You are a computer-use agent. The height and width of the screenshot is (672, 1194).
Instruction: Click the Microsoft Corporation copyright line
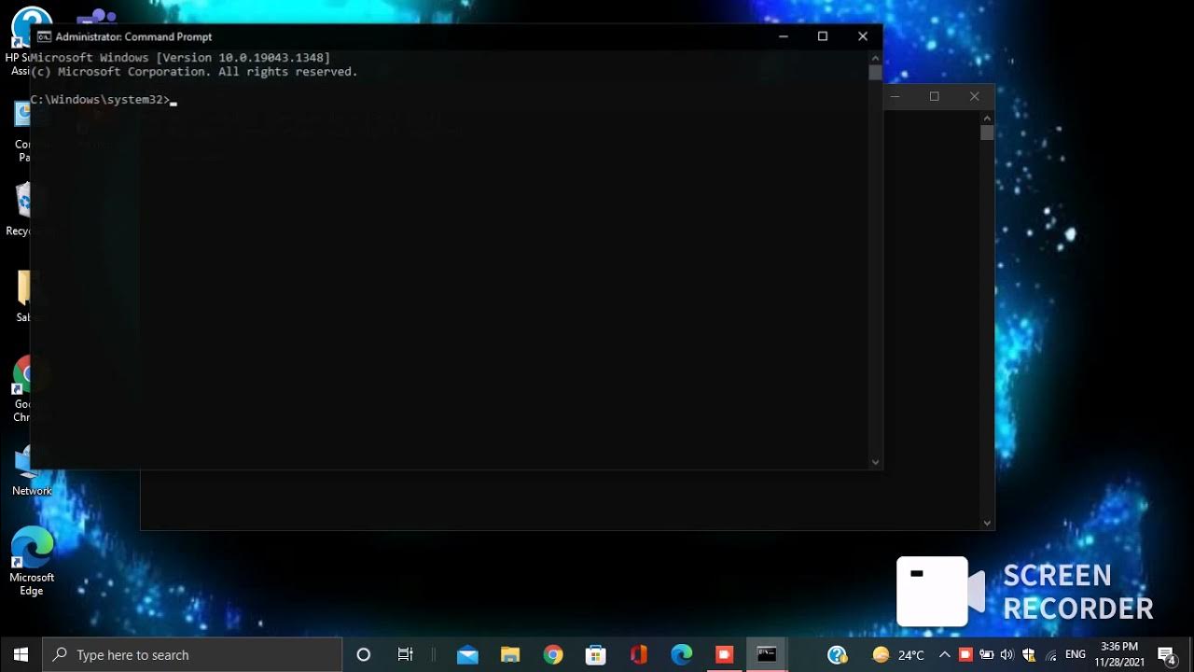[194, 72]
